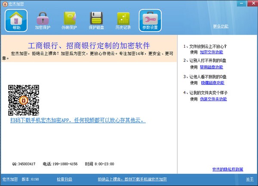The height and width of the screenshot is (186, 258).
Task: View 历史记录 history records
Action: pos(123,20)
